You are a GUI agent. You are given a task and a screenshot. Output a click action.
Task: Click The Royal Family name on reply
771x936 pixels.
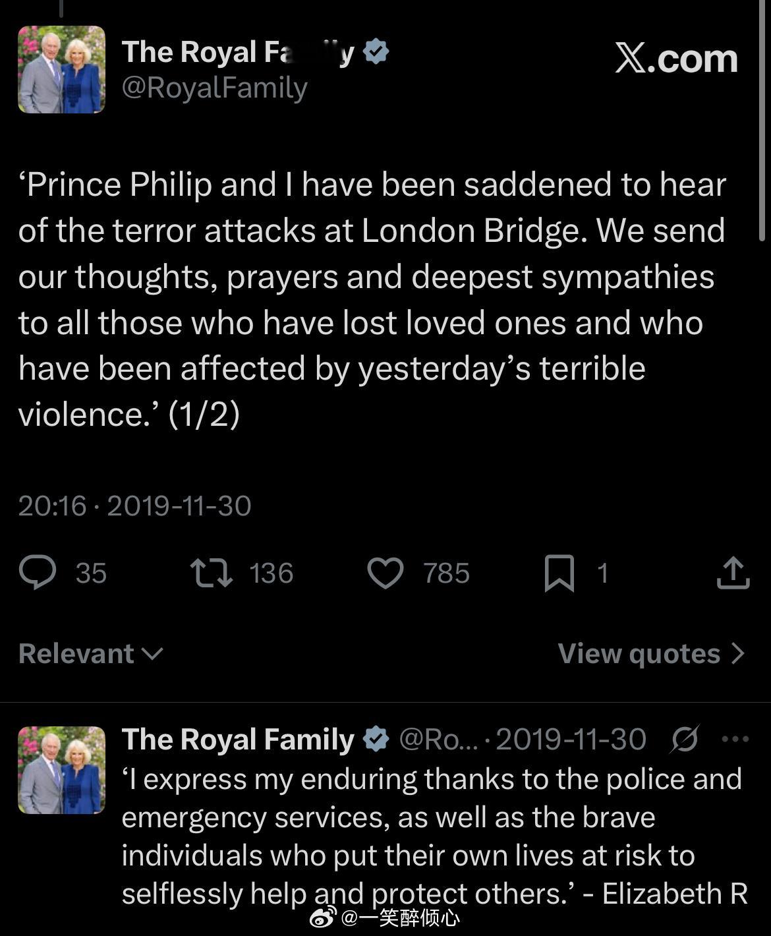click(x=238, y=739)
